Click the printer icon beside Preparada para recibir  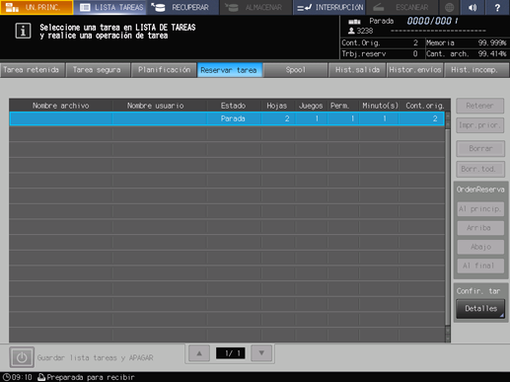coord(41,377)
